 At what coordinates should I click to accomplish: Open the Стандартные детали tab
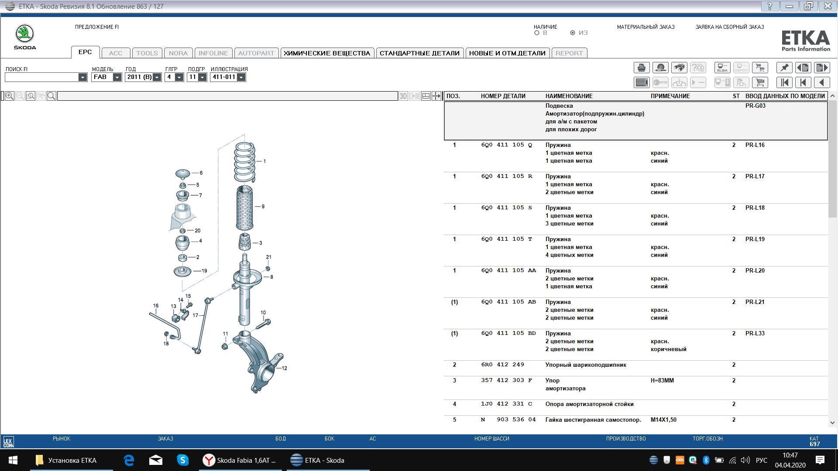tap(419, 53)
